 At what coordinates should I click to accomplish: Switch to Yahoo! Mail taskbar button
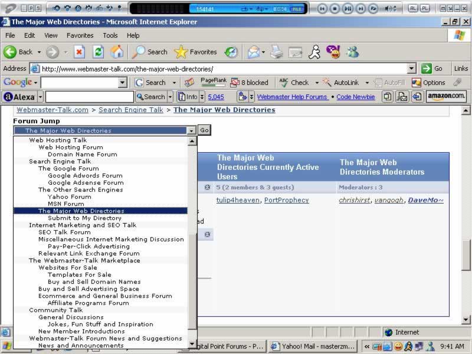(x=313, y=346)
